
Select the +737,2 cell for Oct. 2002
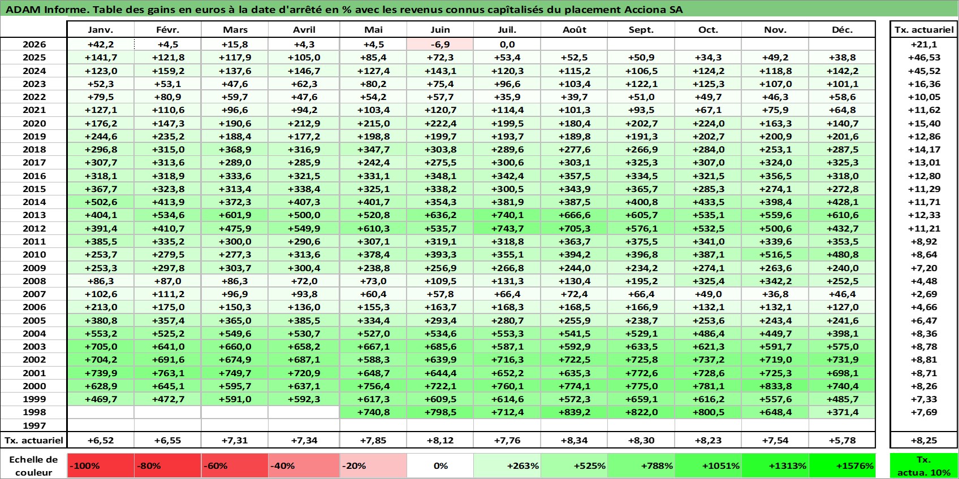coord(708,359)
